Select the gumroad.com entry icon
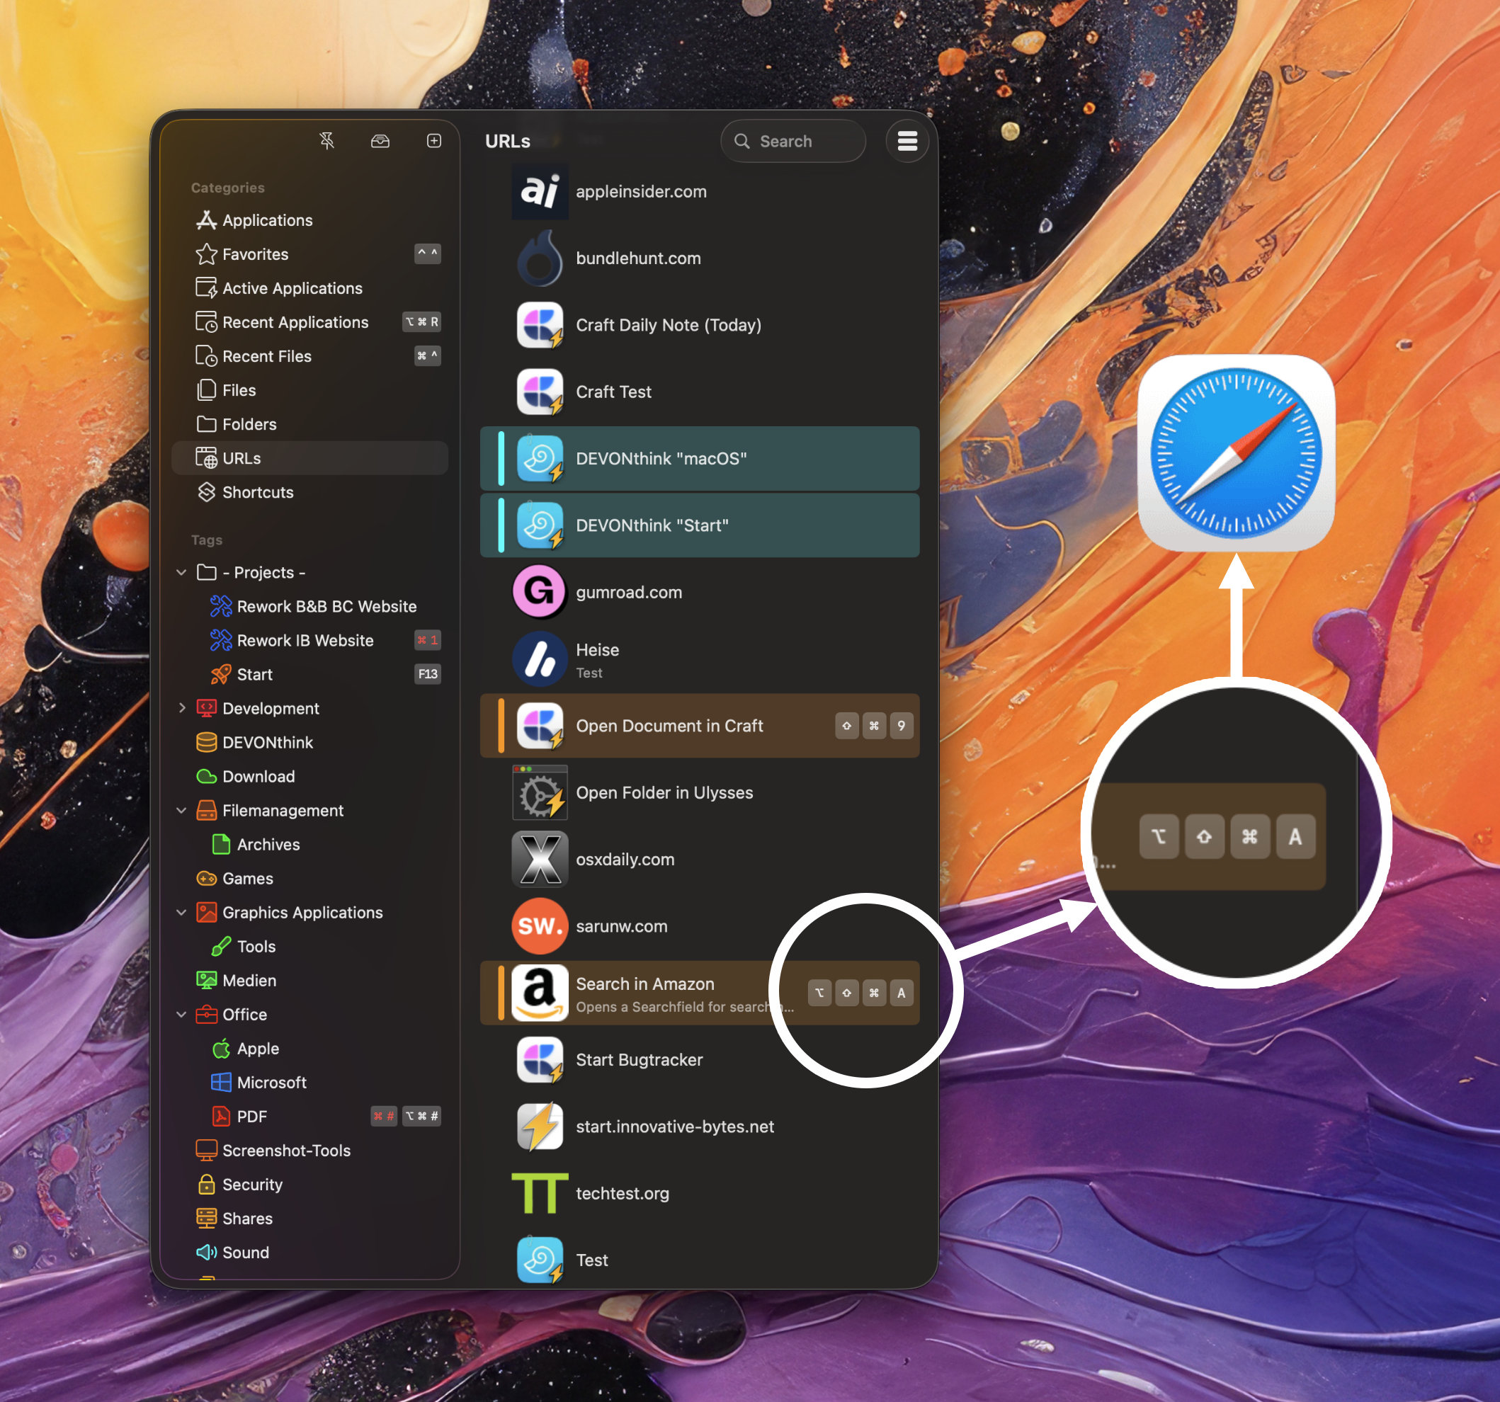 click(x=539, y=591)
